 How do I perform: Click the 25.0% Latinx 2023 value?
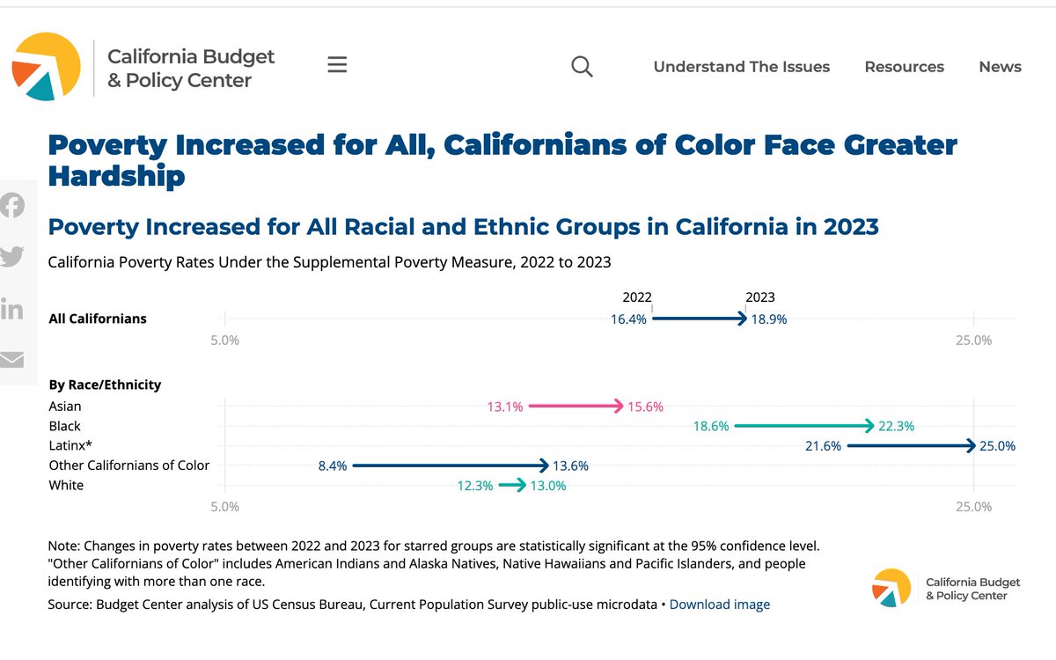[x=997, y=446]
